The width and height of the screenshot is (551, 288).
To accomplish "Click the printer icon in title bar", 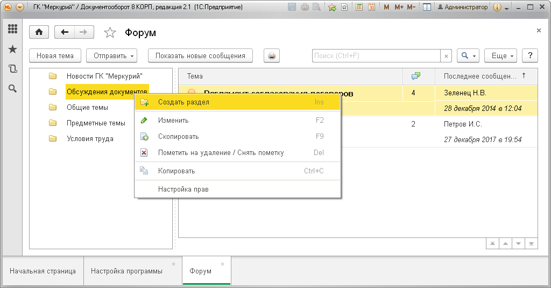I will tap(305, 6).
